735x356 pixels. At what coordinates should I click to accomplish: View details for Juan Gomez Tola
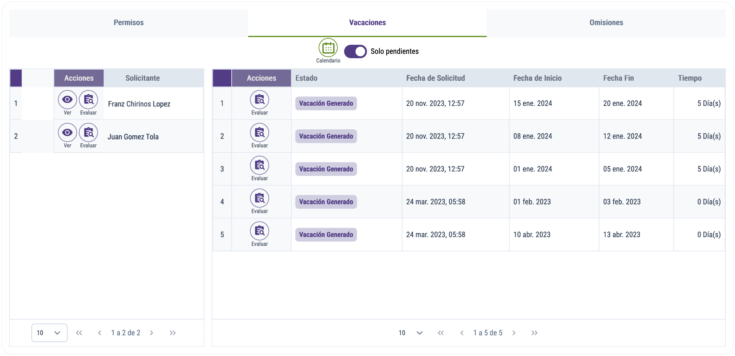coord(67,133)
